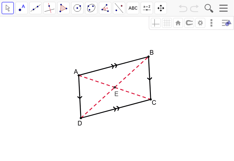The height and width of the screenshot is (161, 234).
Task: Click the double-arrow mark on side AB
Action: point(114,66)
